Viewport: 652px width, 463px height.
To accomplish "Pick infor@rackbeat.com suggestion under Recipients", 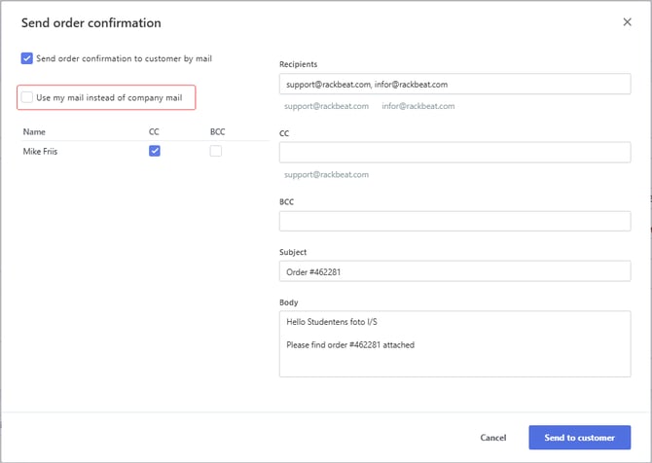I will click(417, 106).
